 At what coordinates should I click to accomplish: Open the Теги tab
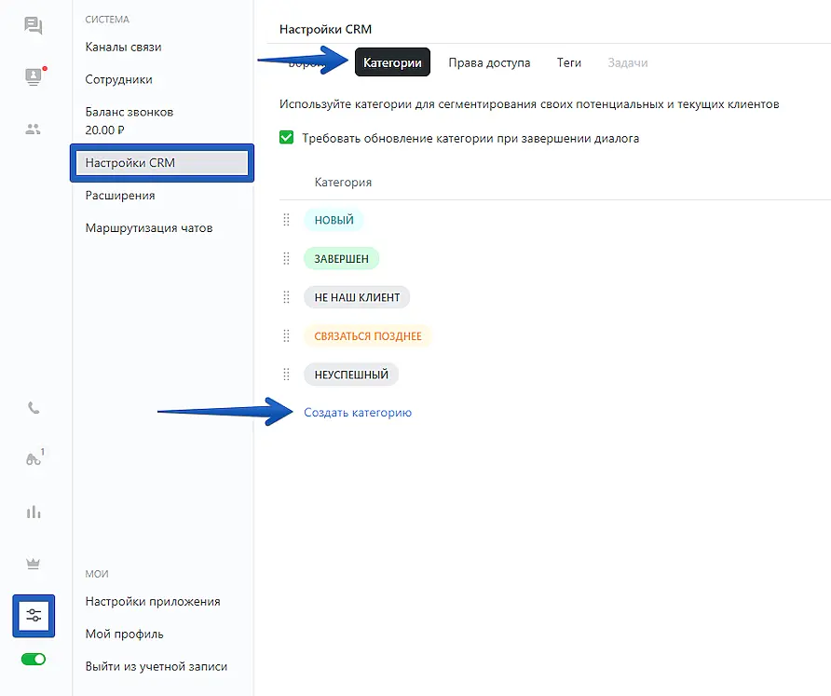click(x=569, y=62)
